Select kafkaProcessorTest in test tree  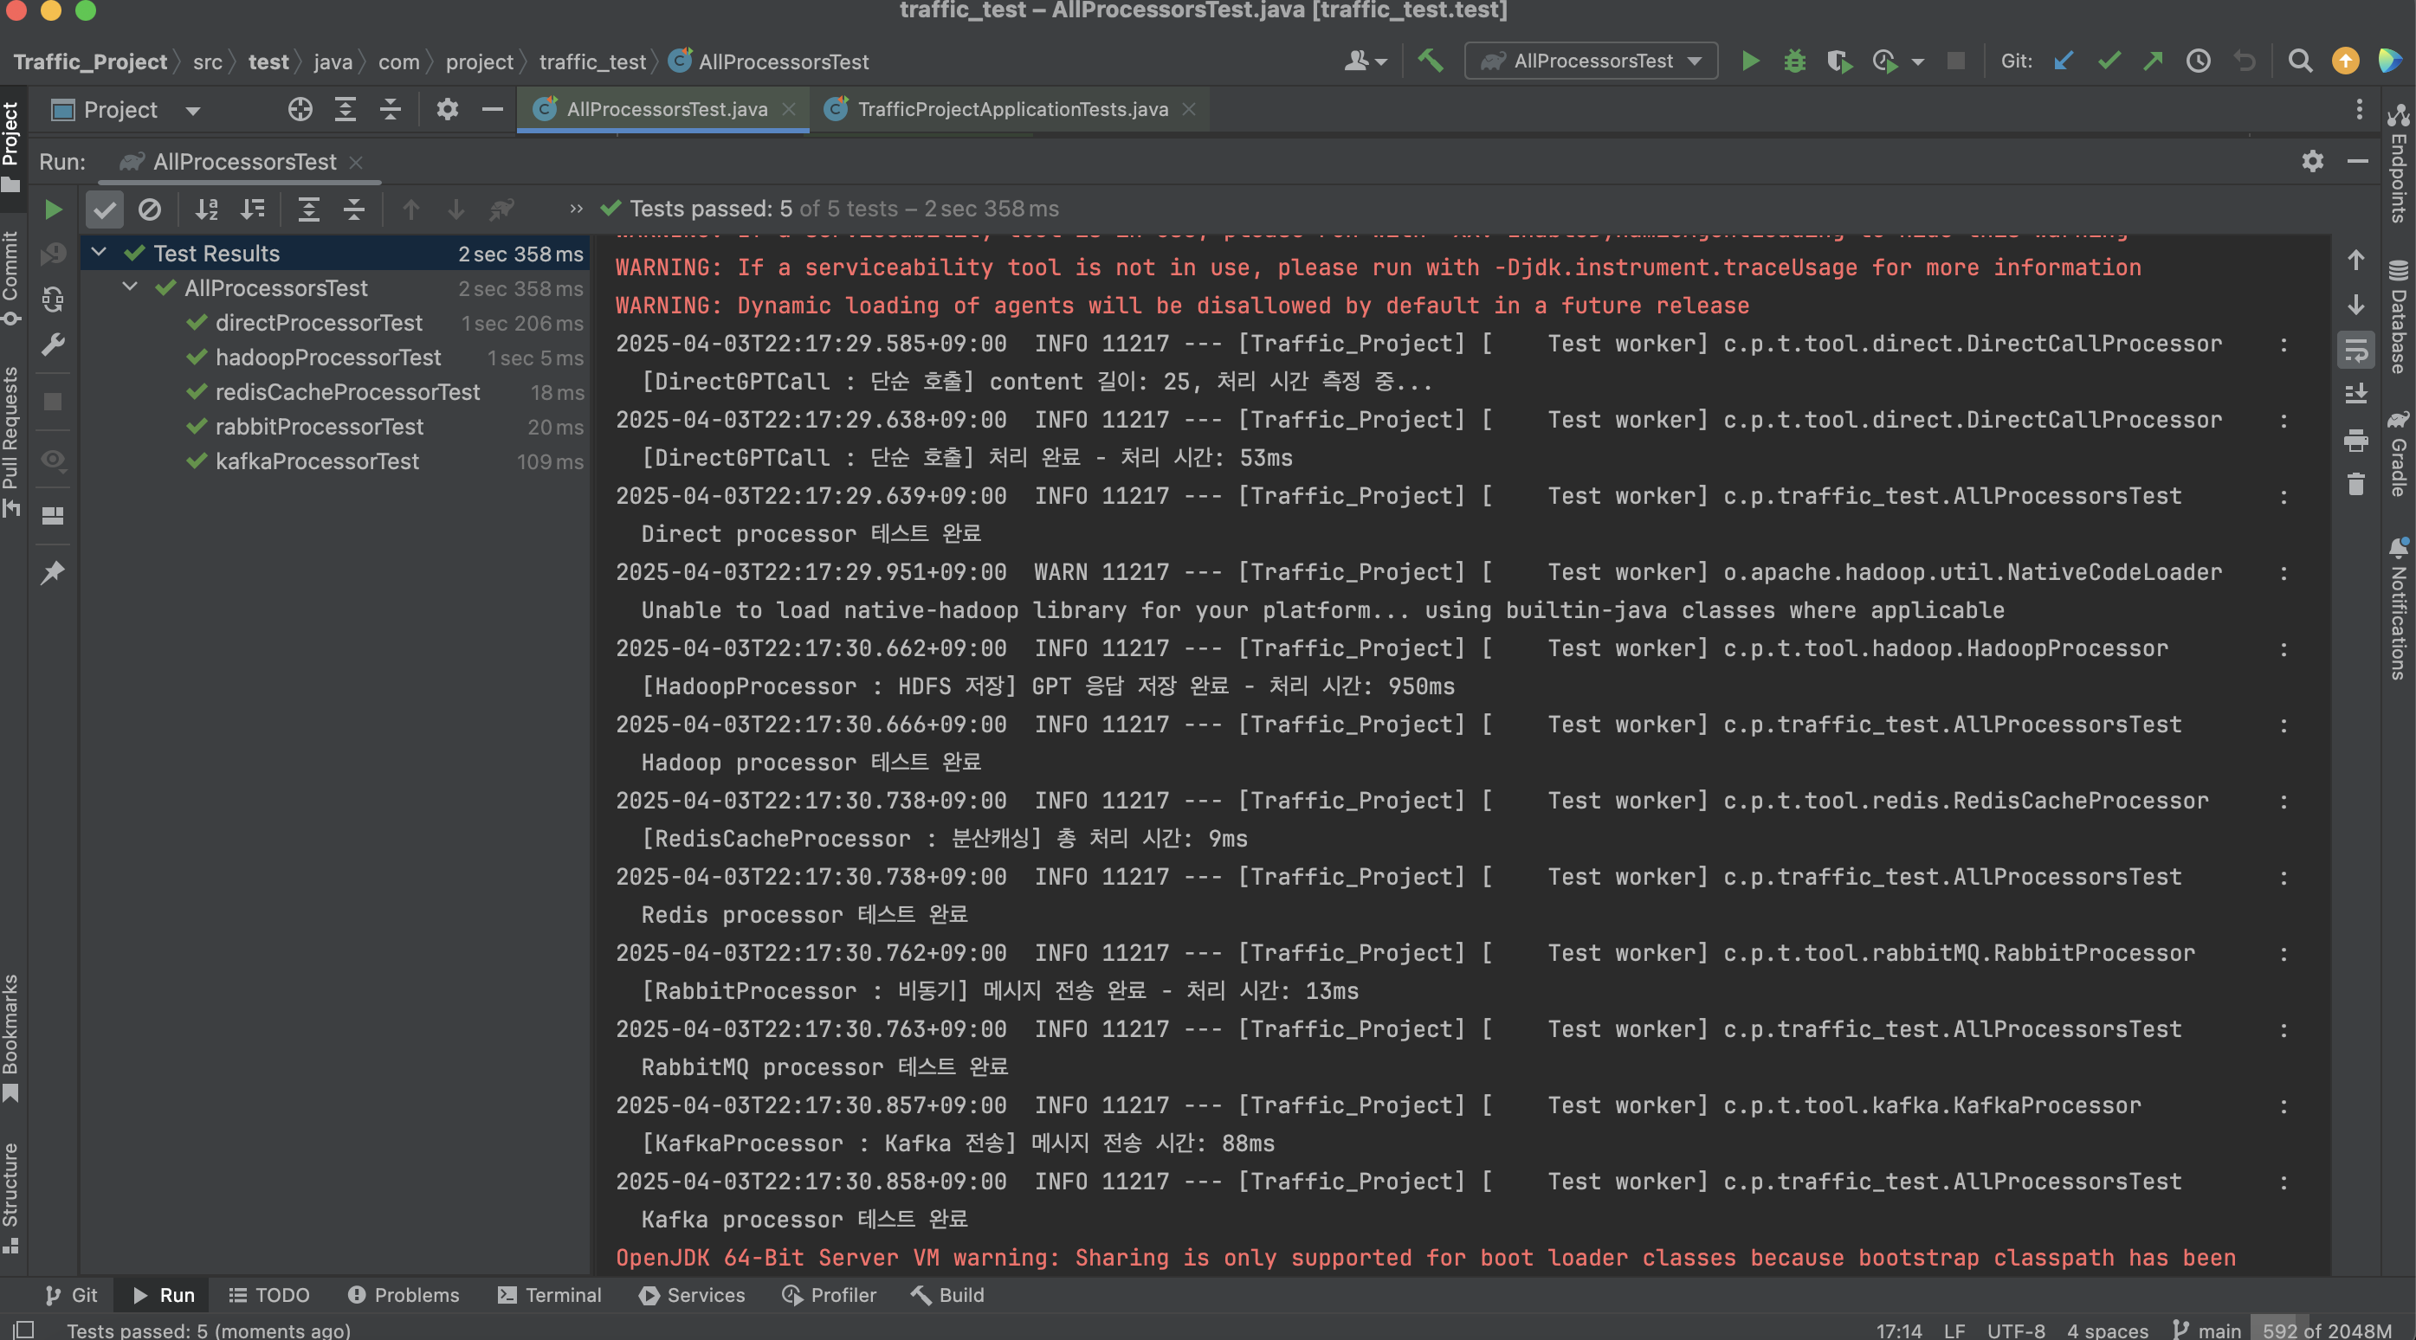[317, 461]
